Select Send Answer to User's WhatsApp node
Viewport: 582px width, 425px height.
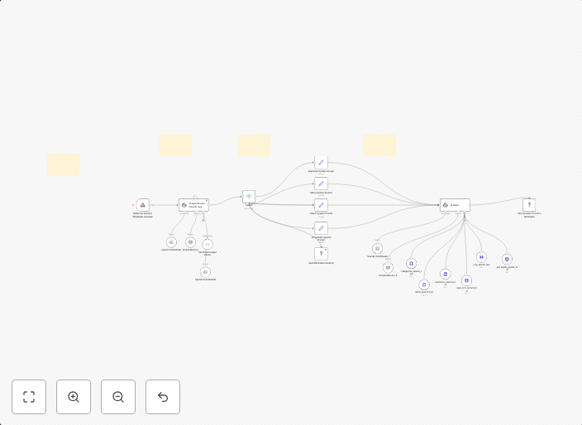click(x=529, y=204)
